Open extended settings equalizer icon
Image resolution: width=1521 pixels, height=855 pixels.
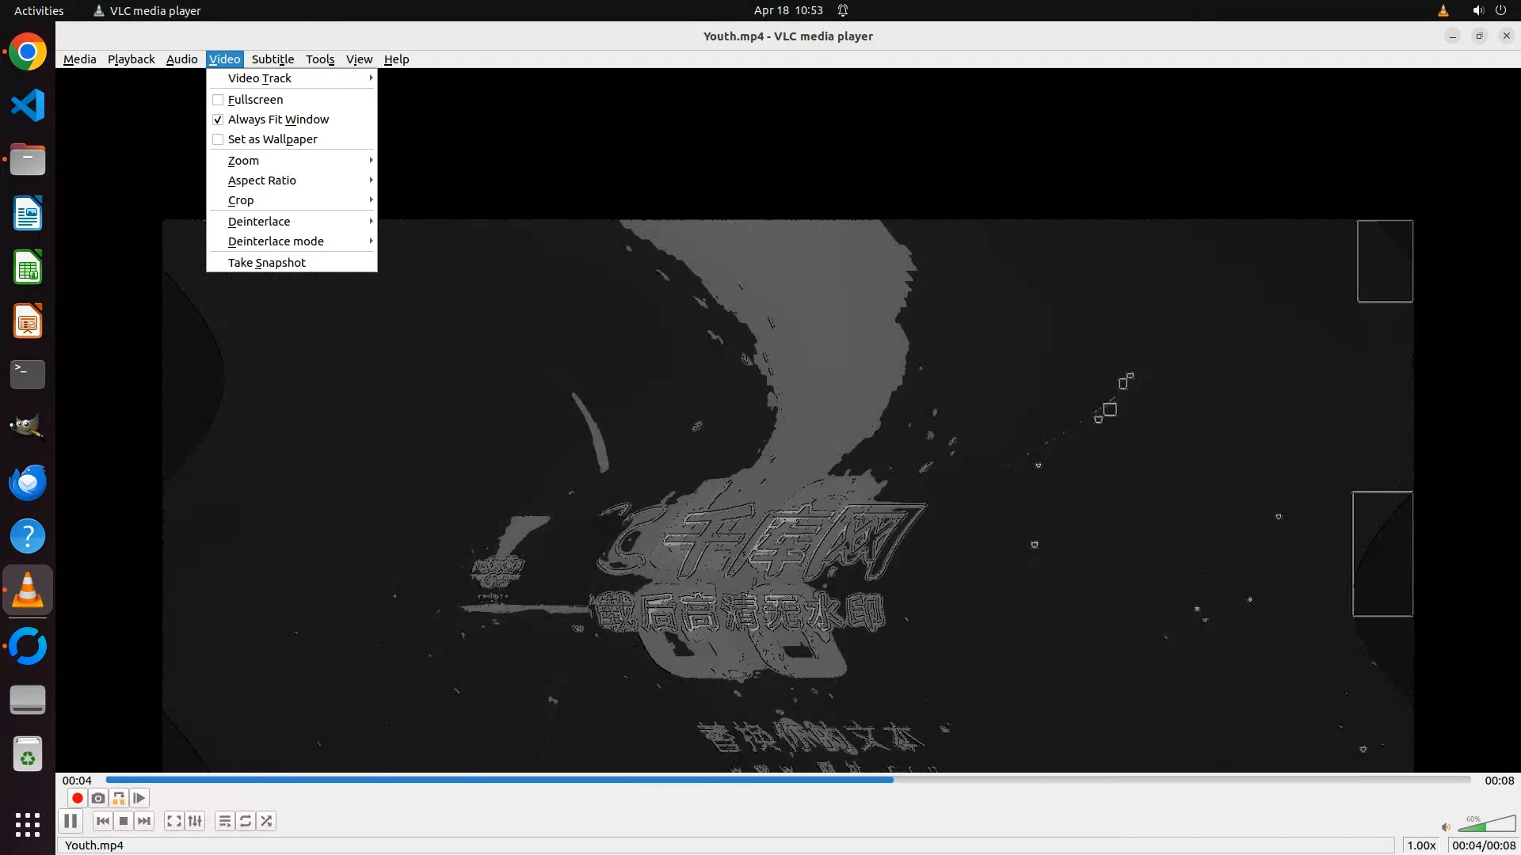[x=195, y=821]
